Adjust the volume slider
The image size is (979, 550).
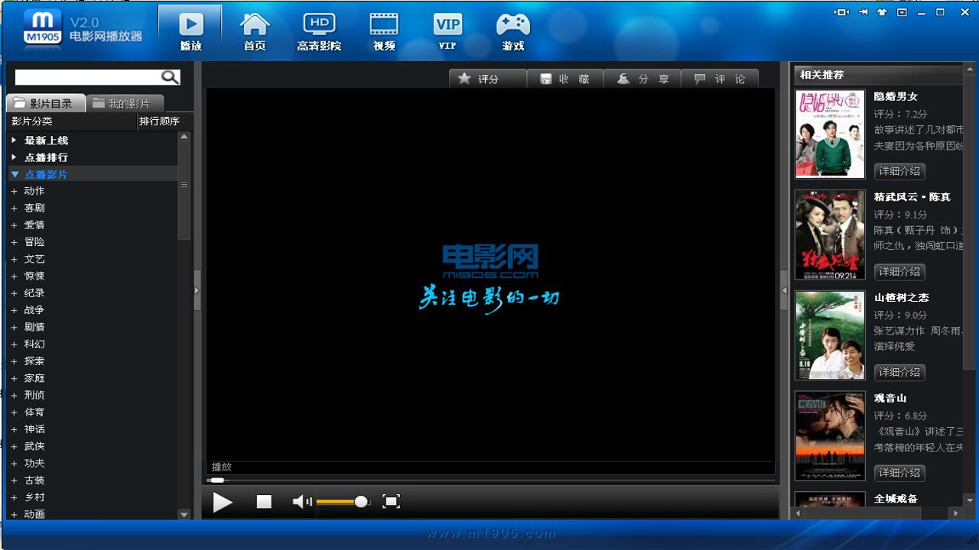point(342,502)
